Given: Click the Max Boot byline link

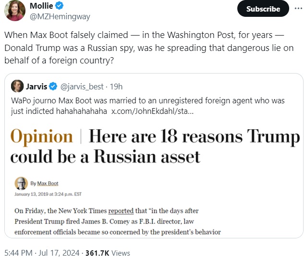Looking at the screenshot, I should (x=48, y=184).
